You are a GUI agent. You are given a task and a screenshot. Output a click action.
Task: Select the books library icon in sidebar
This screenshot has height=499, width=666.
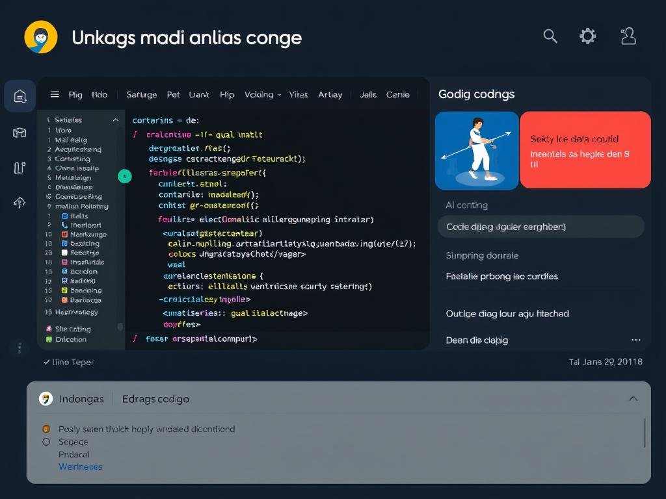point(20,168)
